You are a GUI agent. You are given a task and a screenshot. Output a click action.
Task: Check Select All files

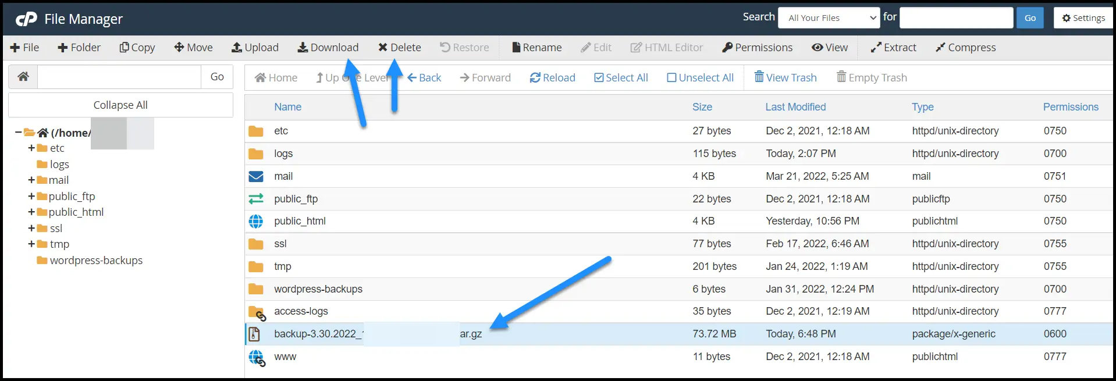pyautogui.click(x=620, y=78)
